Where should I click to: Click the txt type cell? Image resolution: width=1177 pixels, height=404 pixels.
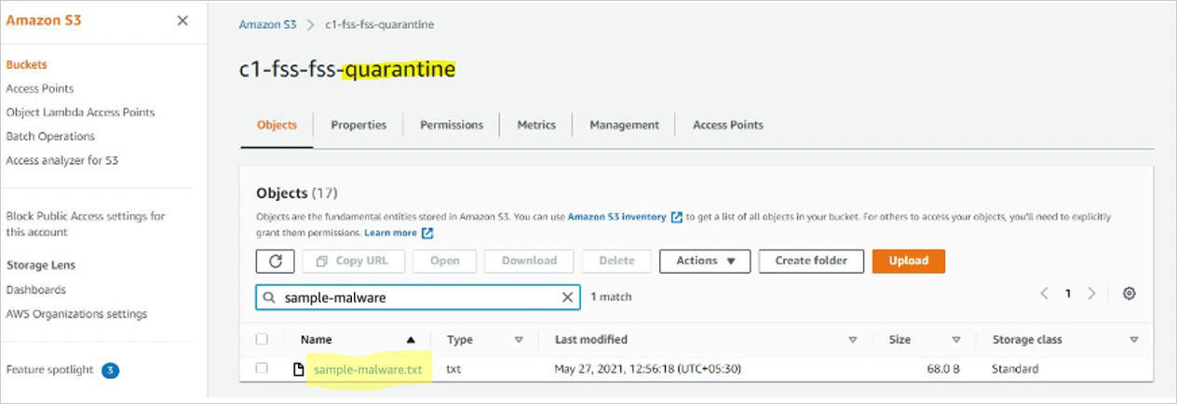454,370
